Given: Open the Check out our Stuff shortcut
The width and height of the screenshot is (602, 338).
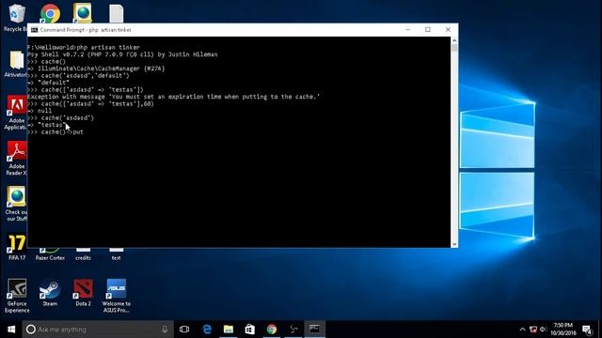Looking at the screenshot, I should pyautogui.click(x=16, y=204).
